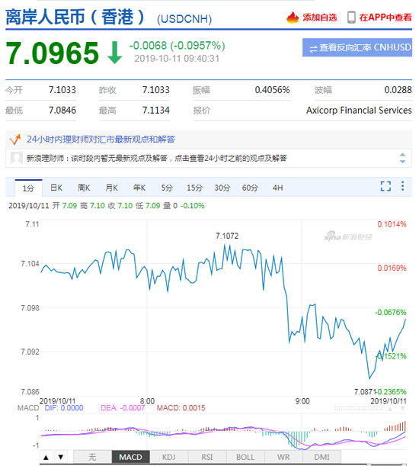Click the chart range slider dotted handle
Viewport: 419px width, 466px height.
pos(358,408)
